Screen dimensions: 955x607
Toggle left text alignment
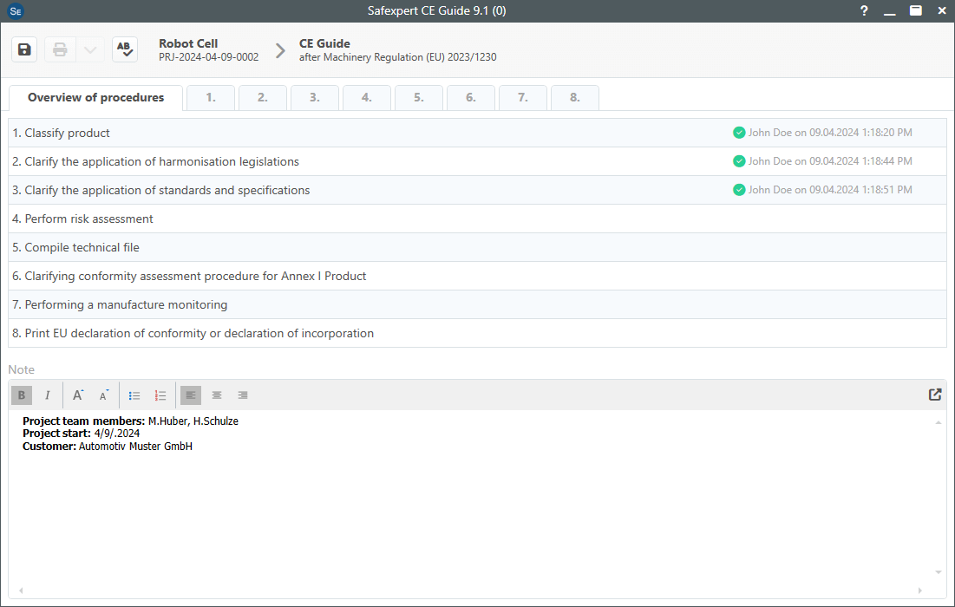(x=191, y=395)
